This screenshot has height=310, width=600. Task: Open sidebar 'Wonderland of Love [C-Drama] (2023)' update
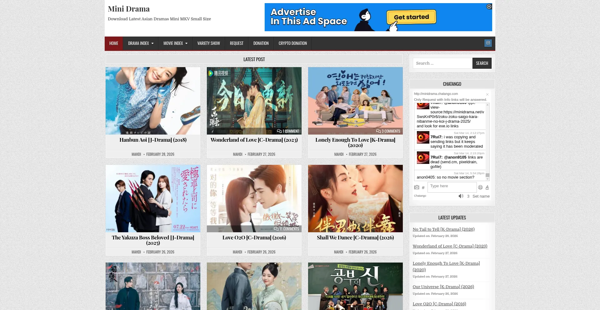click(450, 246)
